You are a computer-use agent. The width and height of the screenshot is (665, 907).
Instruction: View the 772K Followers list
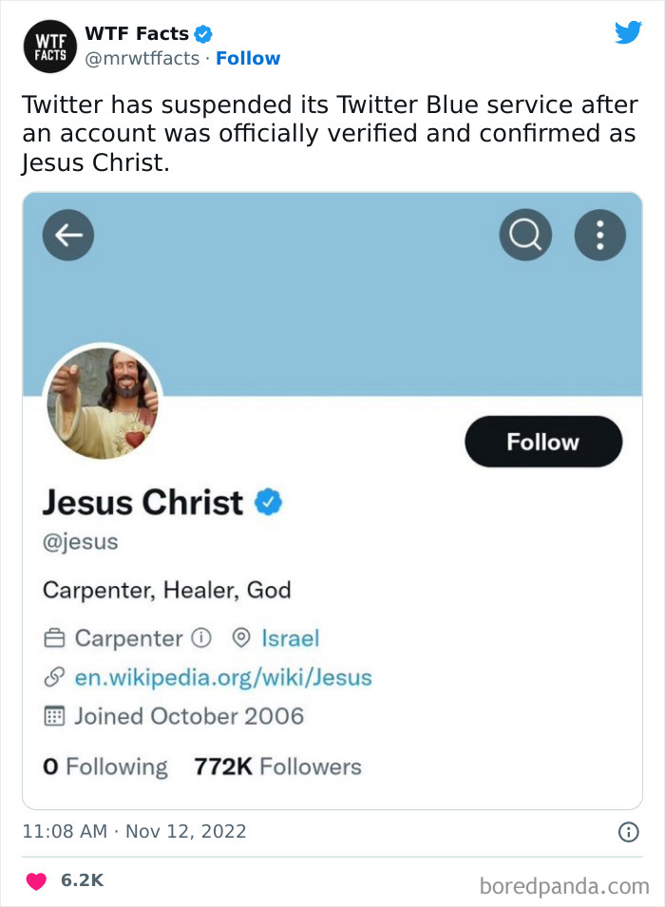pyautogui.click(x=277, y=766)
